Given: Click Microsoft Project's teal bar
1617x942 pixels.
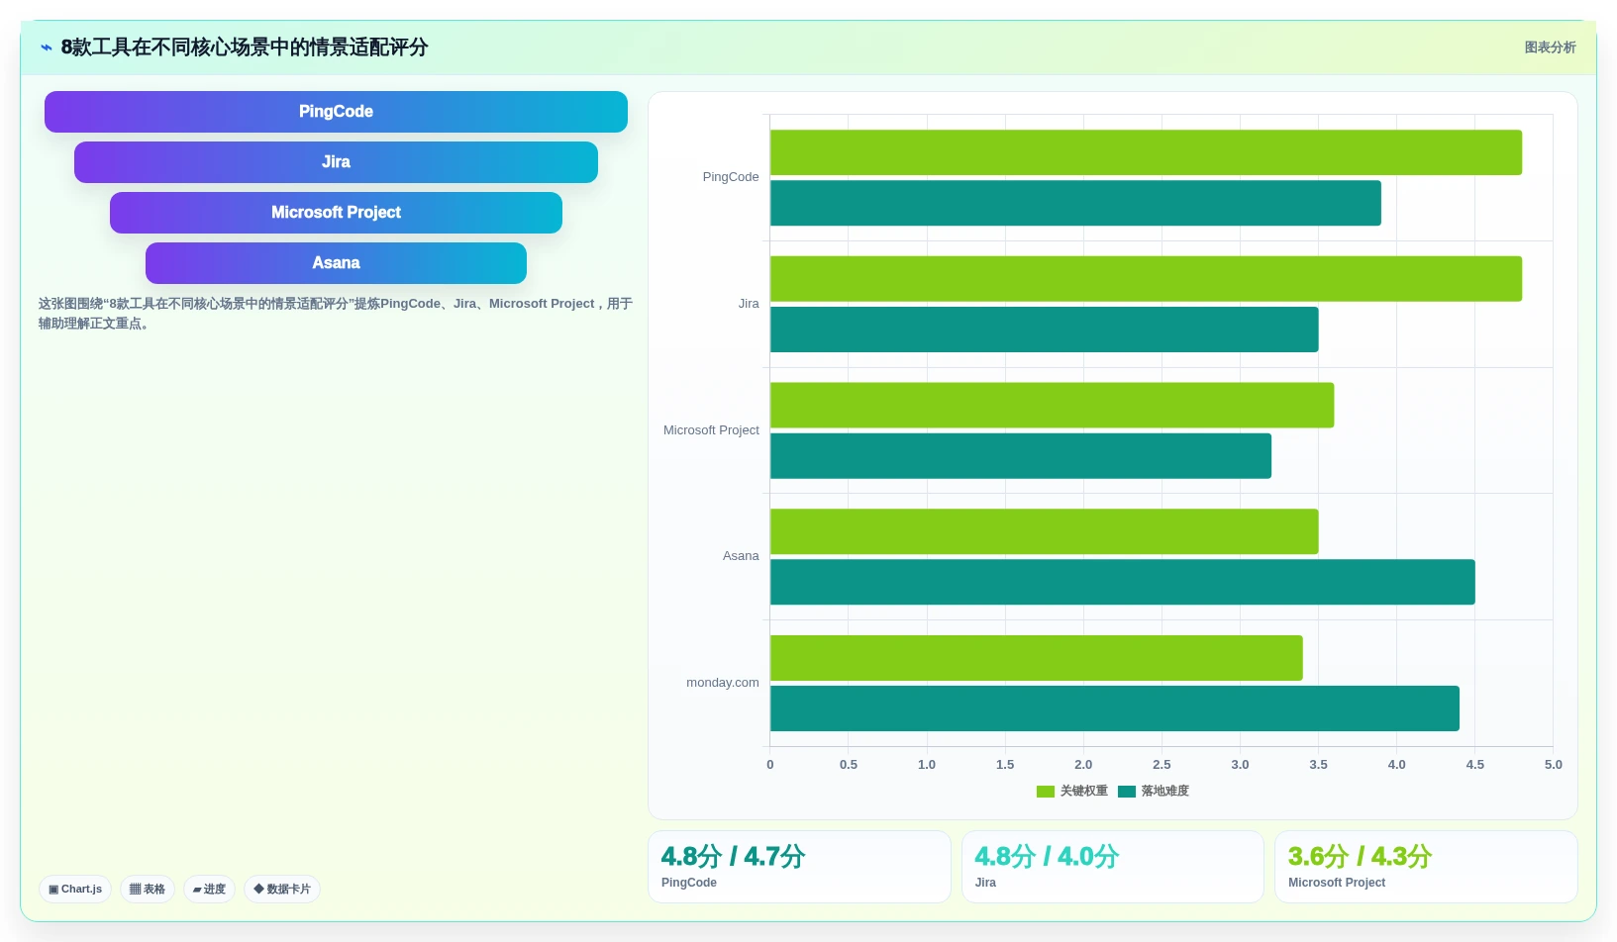Looking at the screenshot, I should 1021,456.
